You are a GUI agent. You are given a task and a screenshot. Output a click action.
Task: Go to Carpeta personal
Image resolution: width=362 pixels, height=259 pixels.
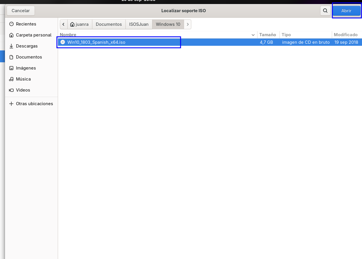(x=31, y=35)
